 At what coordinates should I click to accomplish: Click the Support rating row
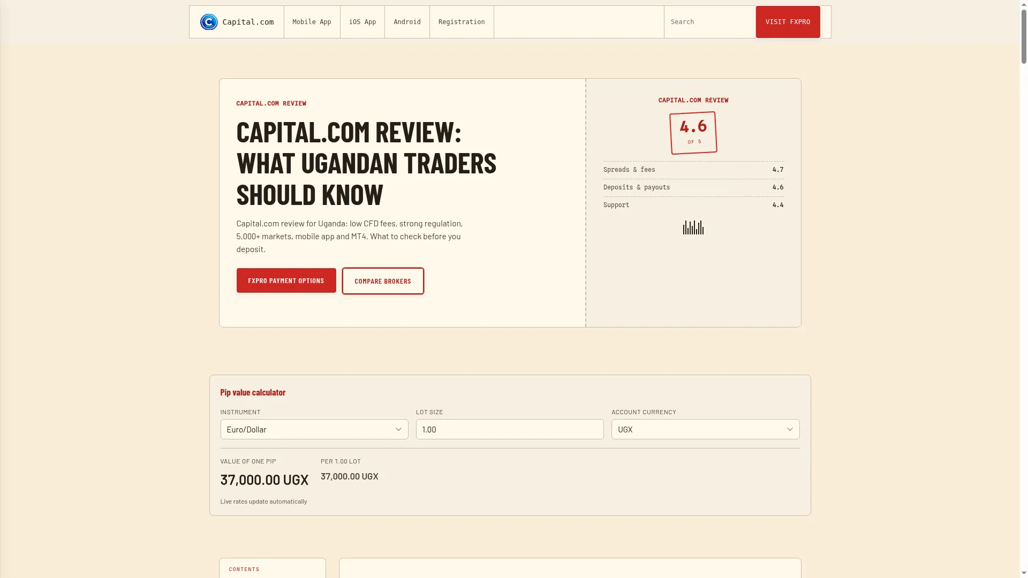coord(693,205)
